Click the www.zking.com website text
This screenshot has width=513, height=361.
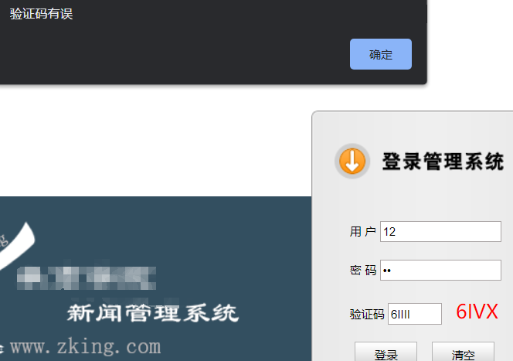[86, 347]
